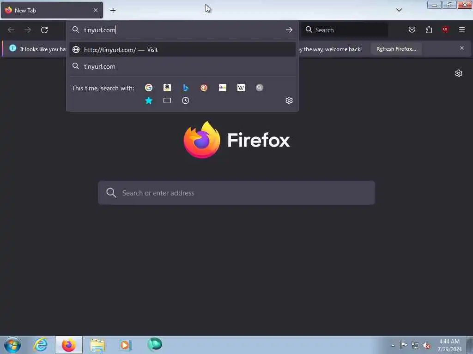Select the gray magnifier search engine icon
This screenshot has width=473, height=354.
click(260, 88)
